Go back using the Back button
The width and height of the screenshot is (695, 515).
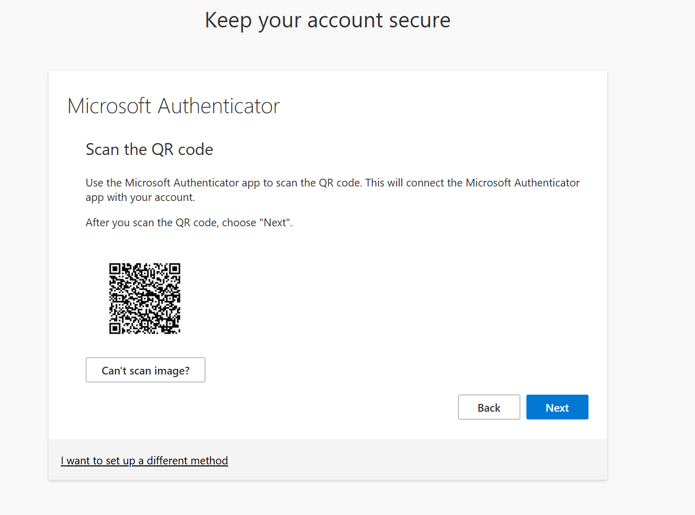tap(489, 407)
